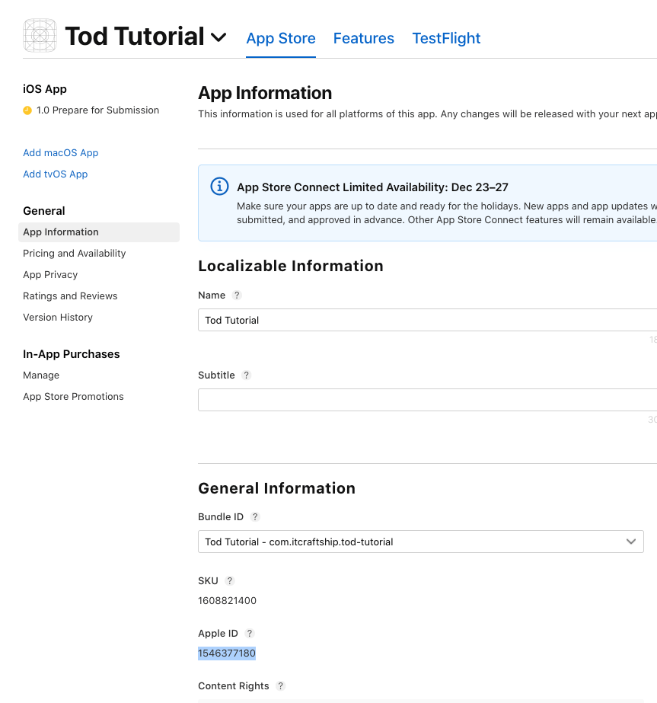Click the In-App Purchases sidebar heading
The width and height of the screenshot is (657, 703).
pos(72,354)
